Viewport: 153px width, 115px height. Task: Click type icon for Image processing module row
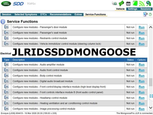point(7,108)
